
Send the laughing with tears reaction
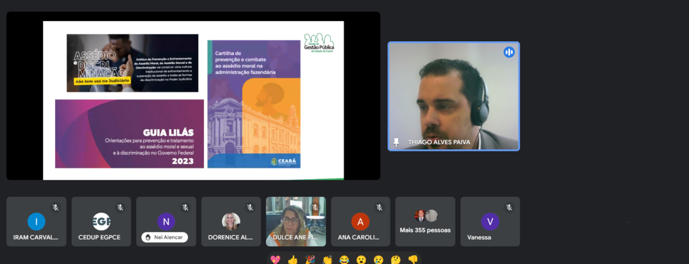(344, 259)
